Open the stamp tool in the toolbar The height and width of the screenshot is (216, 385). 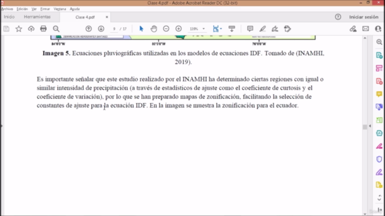coord(288,29)
